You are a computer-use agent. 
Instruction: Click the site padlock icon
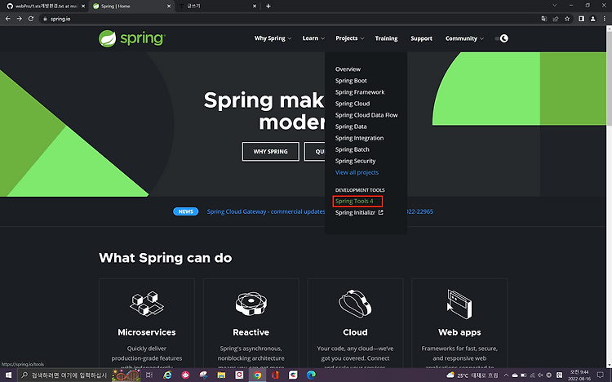45,19
